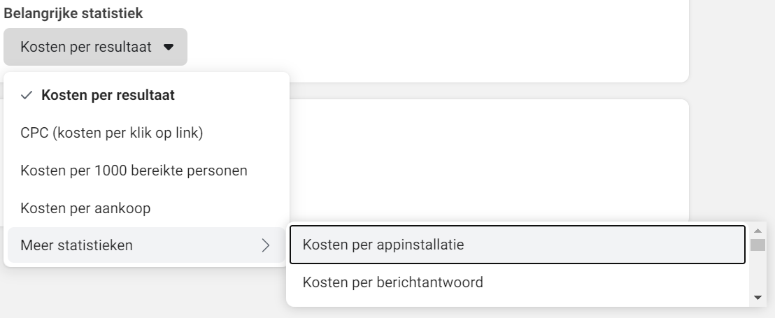The height and width of the screenshot is (318, 775).
Task: Click the right chevron on Meer statistieken
Action: (x=266, y=245)
